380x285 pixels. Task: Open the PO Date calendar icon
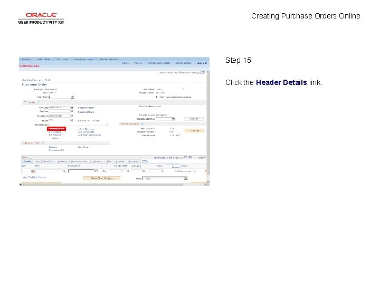pos(72,108)
